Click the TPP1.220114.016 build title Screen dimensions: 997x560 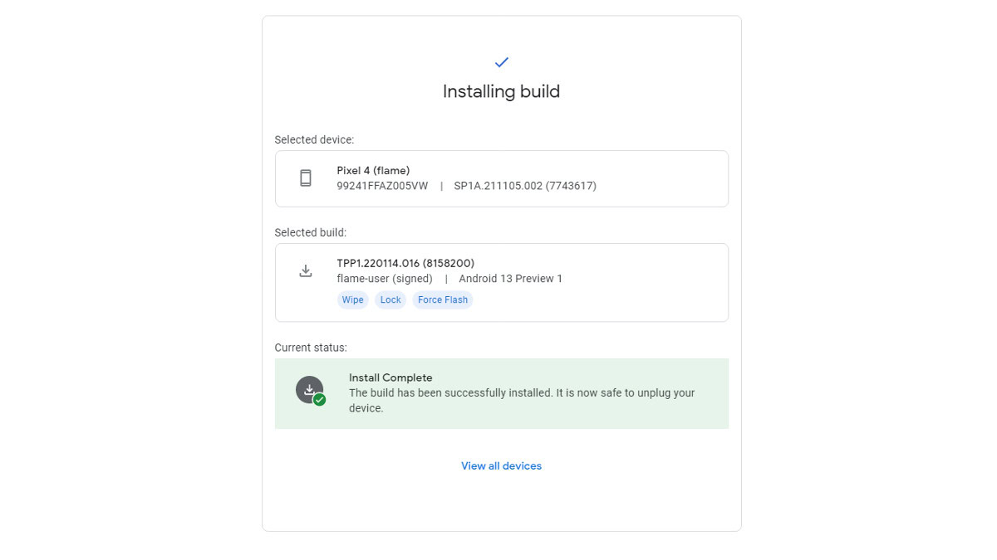pyautogui.click(x=405, y=264)
